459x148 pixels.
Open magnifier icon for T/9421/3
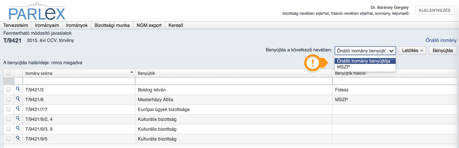coord(18,90)
